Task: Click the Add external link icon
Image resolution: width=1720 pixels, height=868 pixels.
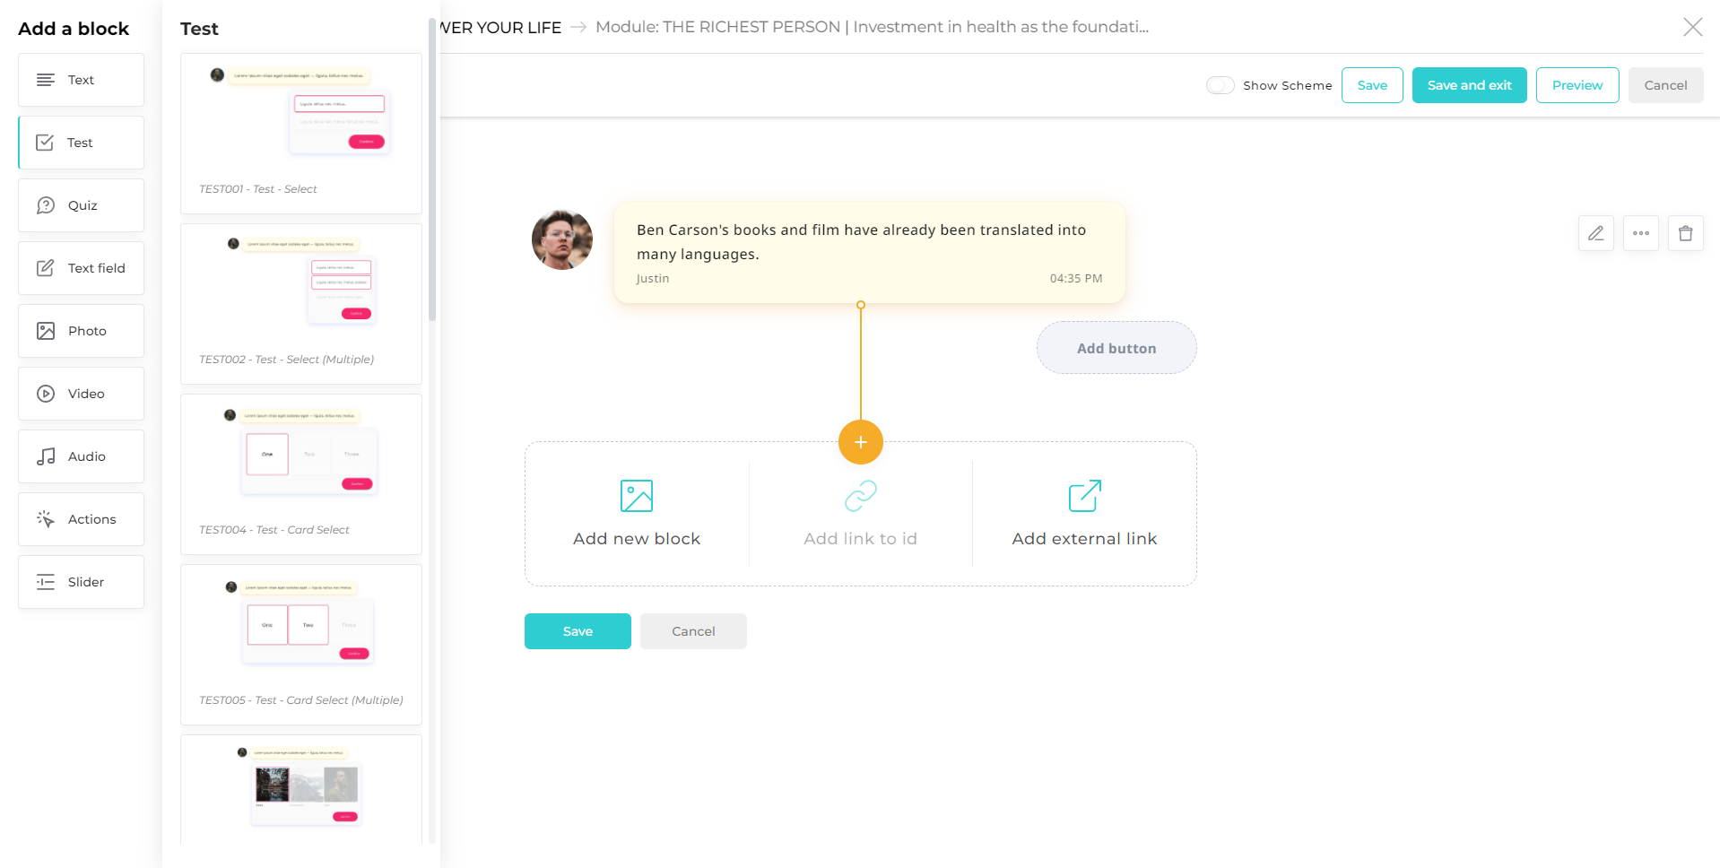Action: point(1084,496)
